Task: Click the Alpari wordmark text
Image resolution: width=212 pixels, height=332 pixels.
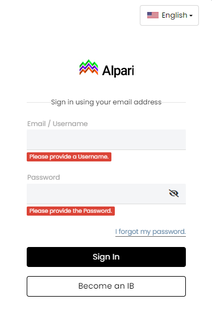Action: (x=118, y=71)
